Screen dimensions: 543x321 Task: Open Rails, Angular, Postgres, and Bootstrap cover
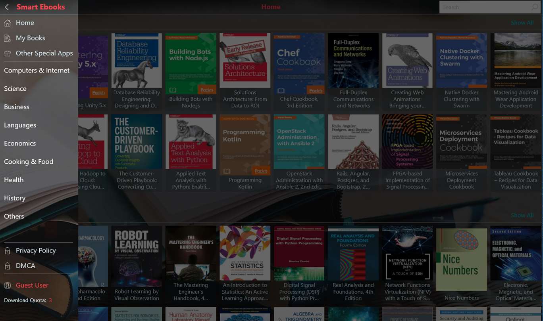pyautogui.click(x=353, y=142)
